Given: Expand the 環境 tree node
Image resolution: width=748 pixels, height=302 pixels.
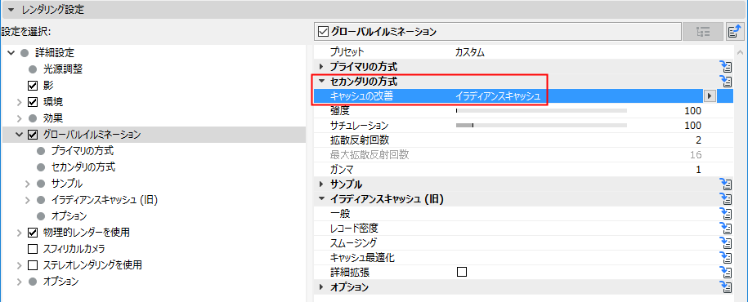Looking at the screenshot, I should [x=20, y=102].
